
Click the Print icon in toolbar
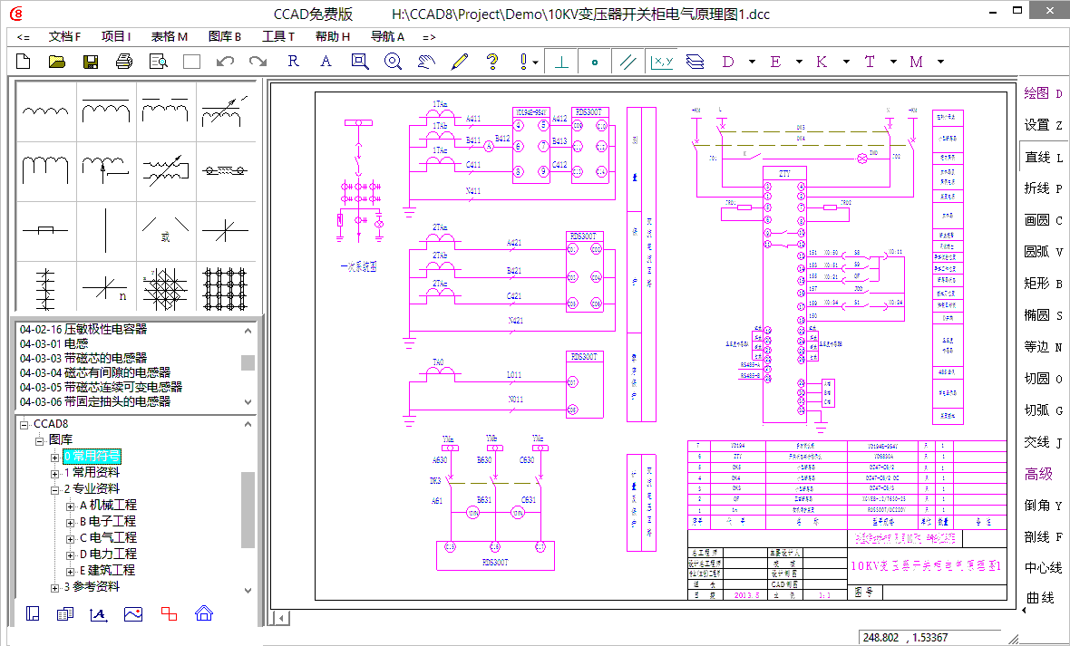124,62
